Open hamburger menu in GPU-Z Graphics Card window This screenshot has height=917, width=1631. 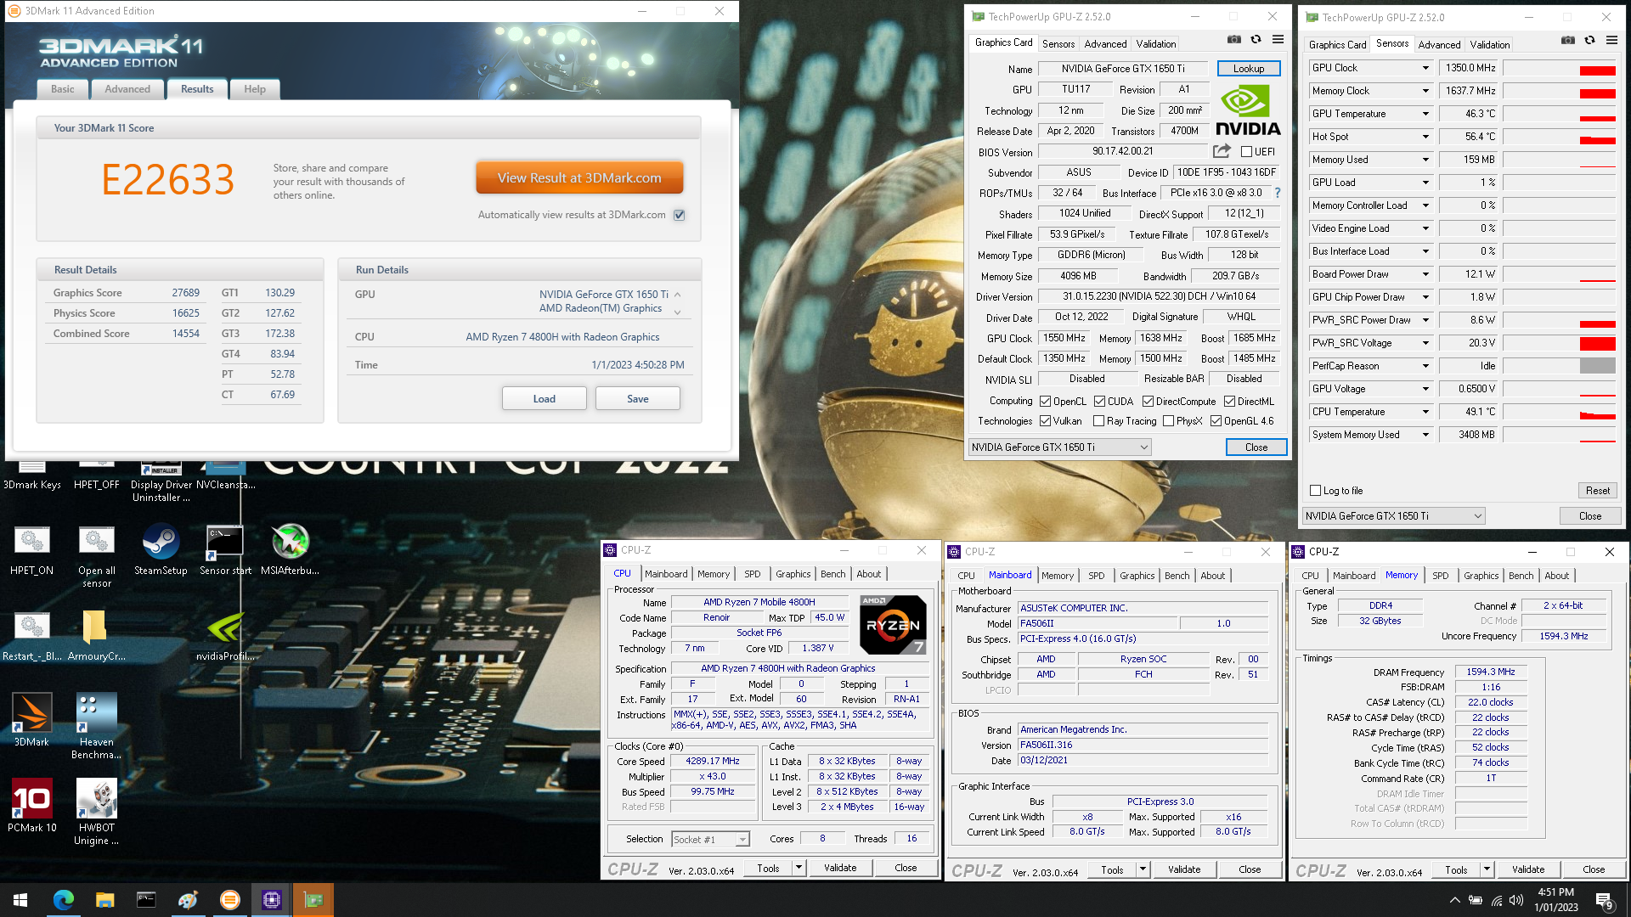(x=1278, y=39)
